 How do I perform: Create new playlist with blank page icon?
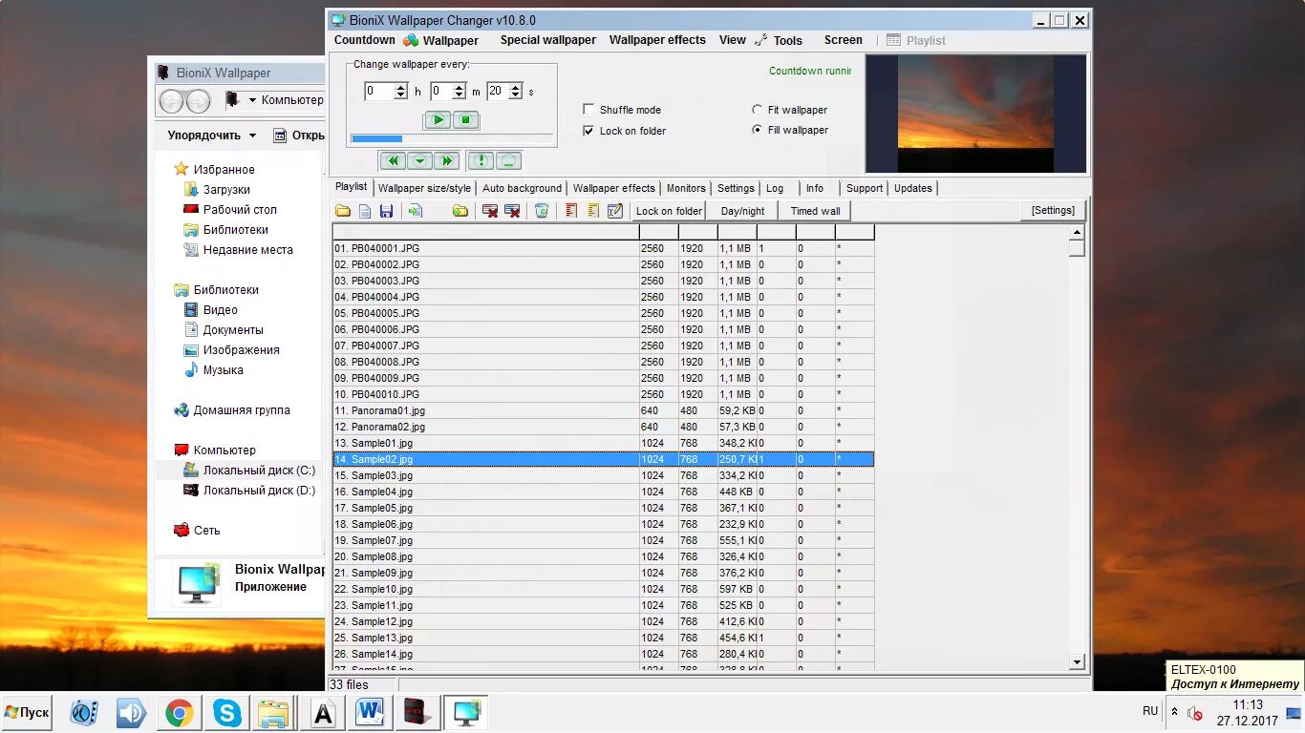pos(365,211)
